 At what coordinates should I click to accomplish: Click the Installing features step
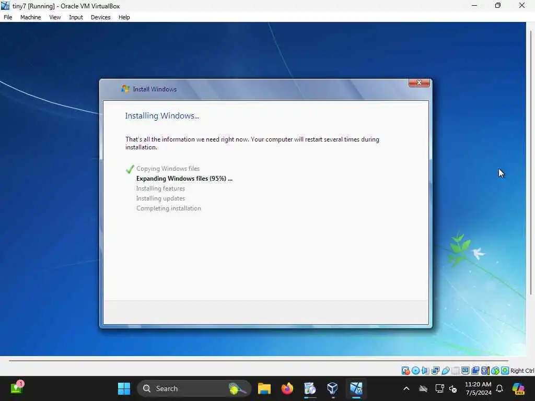tap(160, 188)
